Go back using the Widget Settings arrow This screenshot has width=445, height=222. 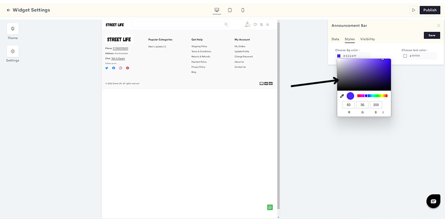click(x=8, y=10)
